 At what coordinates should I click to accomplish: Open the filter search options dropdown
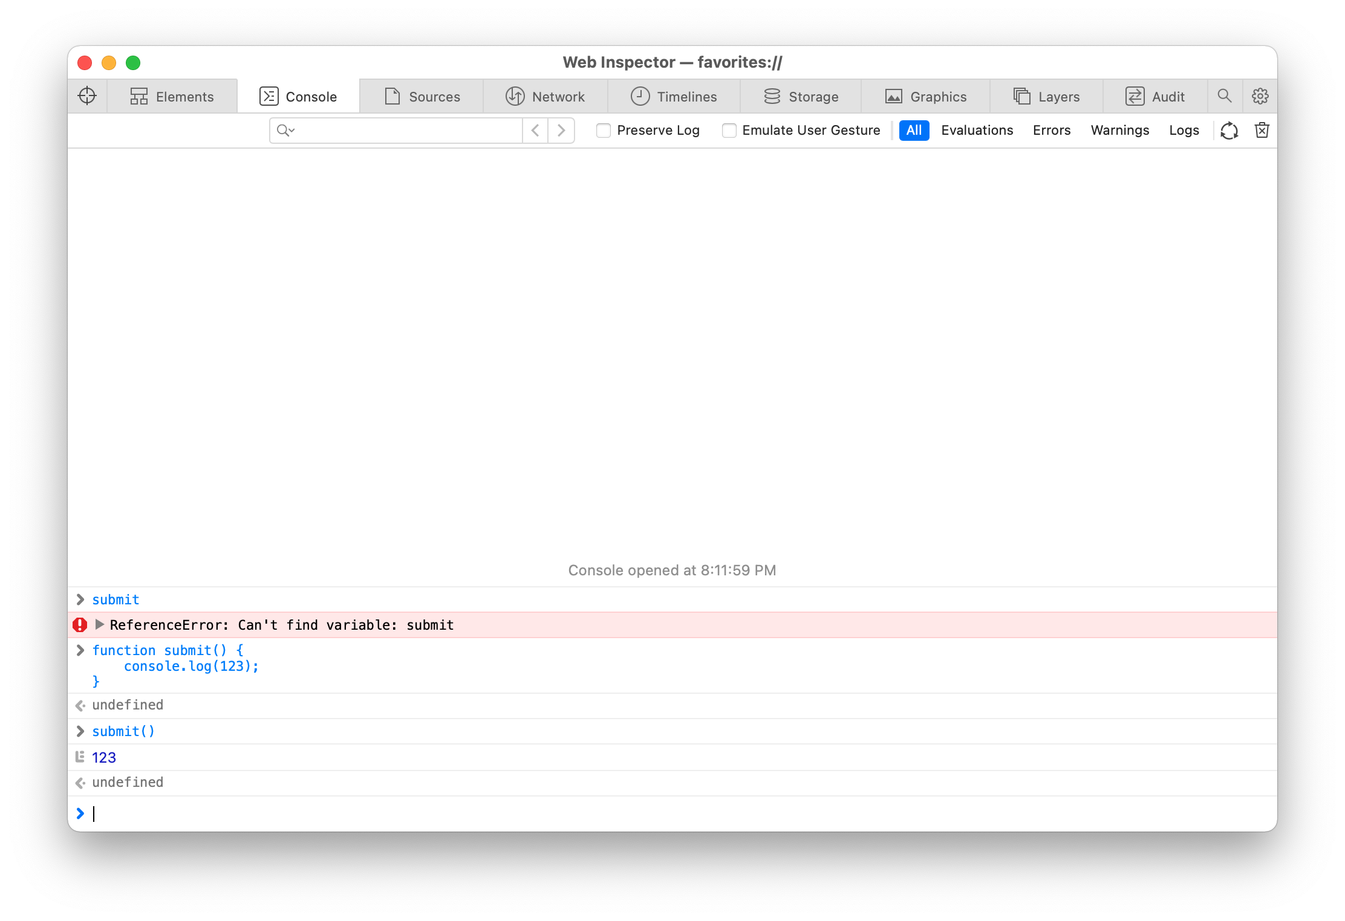[285, 131]
